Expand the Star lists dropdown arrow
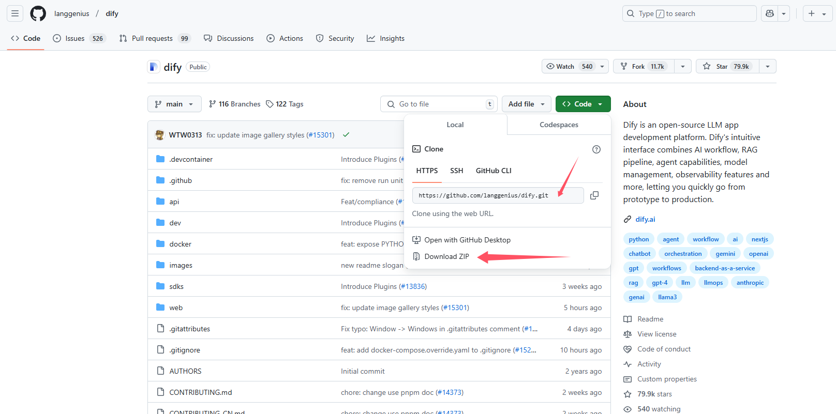 (768, 67)
